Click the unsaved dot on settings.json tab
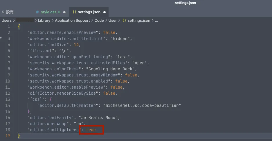272x141 pixels. point(104,12)
